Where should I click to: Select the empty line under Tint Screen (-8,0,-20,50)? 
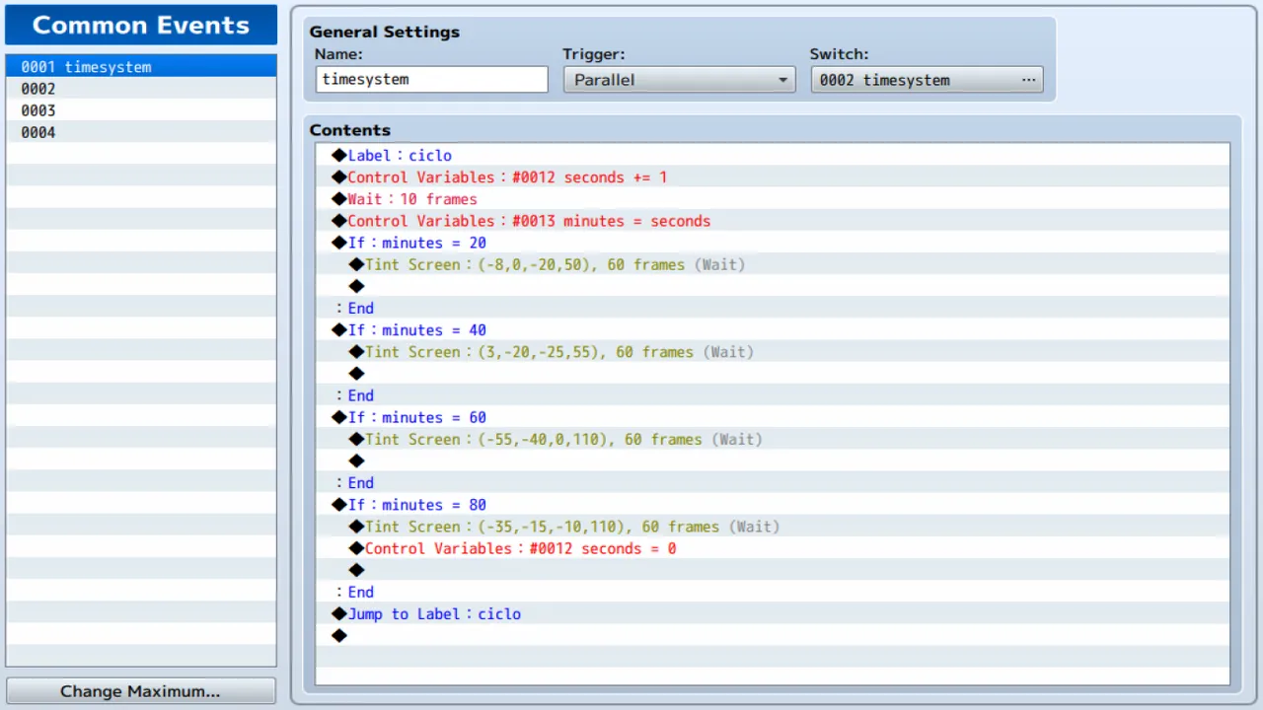773,286
